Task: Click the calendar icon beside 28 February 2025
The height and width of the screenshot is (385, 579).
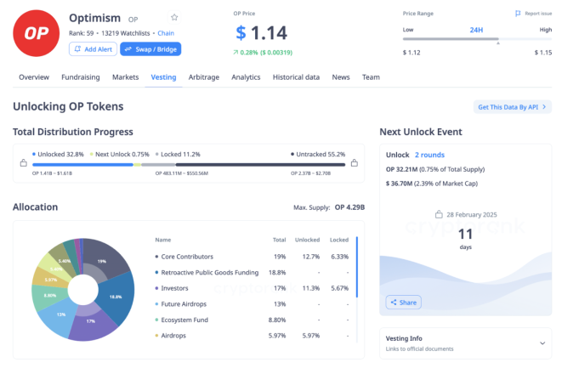Action: 439,214
